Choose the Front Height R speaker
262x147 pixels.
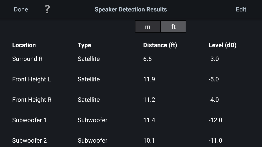pos(32,100)
